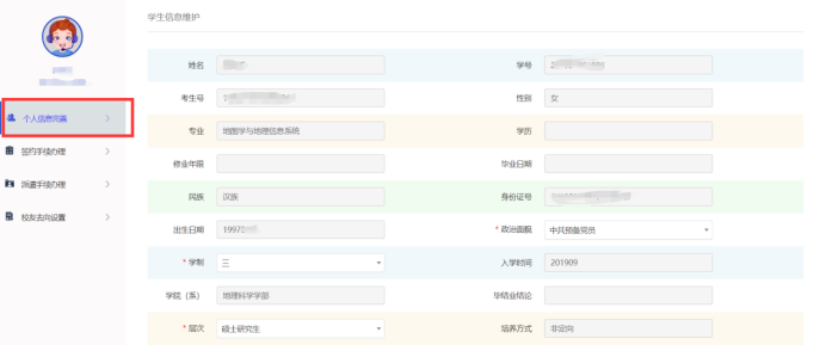Screen dimensions: 826x345
Task: Expand the 派遣手续办理 chevron arrow
Action: pos(107,184)
